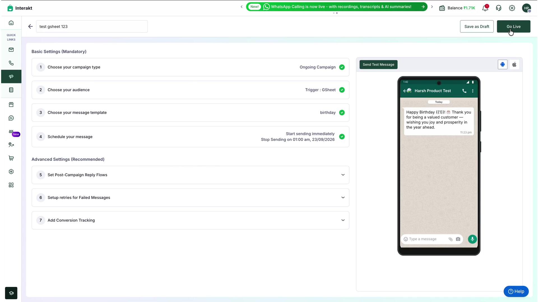The width and height of the screenshot is (538, 302).
Task: Open Choose your message template step
Action: coord(190,112)
